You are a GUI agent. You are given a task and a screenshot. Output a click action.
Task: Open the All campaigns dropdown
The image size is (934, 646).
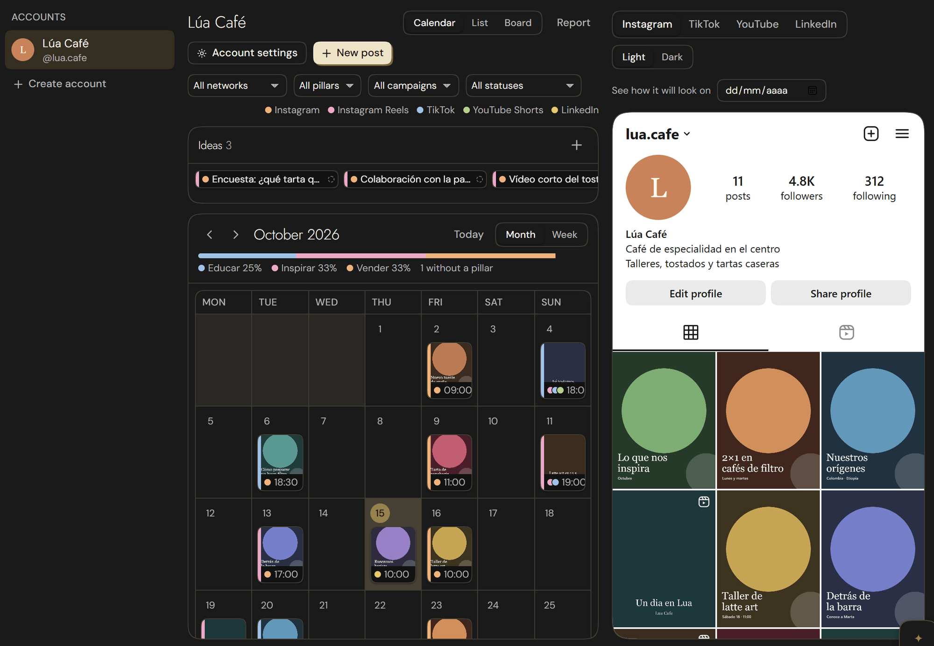click(413, 86)
